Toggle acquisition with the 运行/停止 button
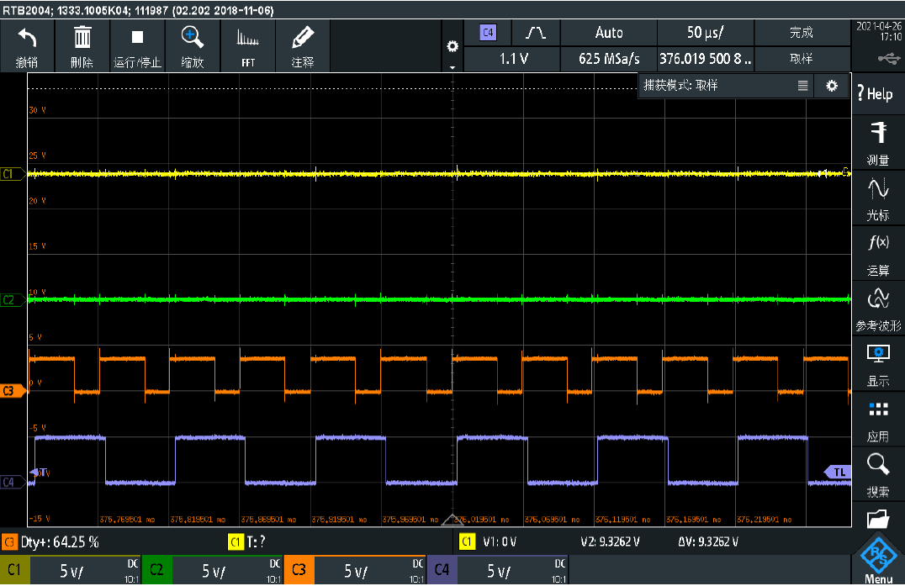The height and width of the screenshot is (586, 905). tap(137, 47)
